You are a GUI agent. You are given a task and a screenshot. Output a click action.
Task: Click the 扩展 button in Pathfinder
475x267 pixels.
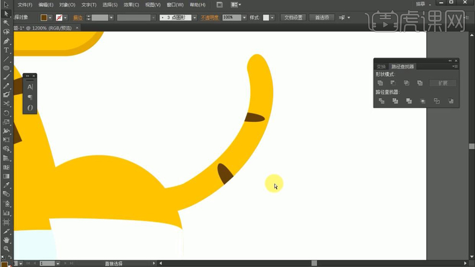442,83
